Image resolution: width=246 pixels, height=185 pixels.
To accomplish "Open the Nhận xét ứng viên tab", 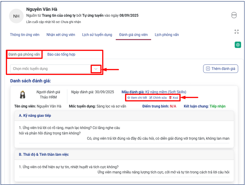I will point(61,35).
